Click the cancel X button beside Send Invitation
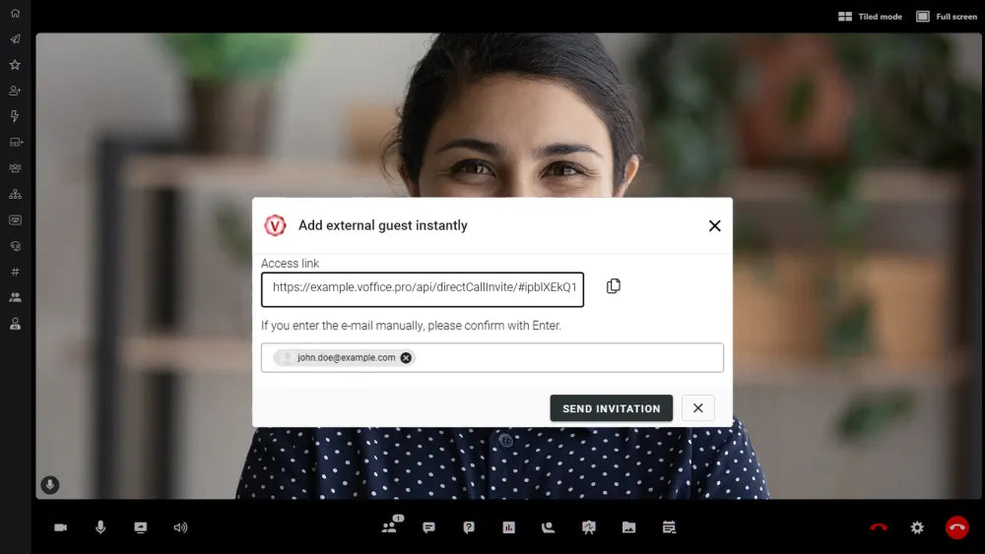The height and width of the screenshot is (554, 985). 697,408
